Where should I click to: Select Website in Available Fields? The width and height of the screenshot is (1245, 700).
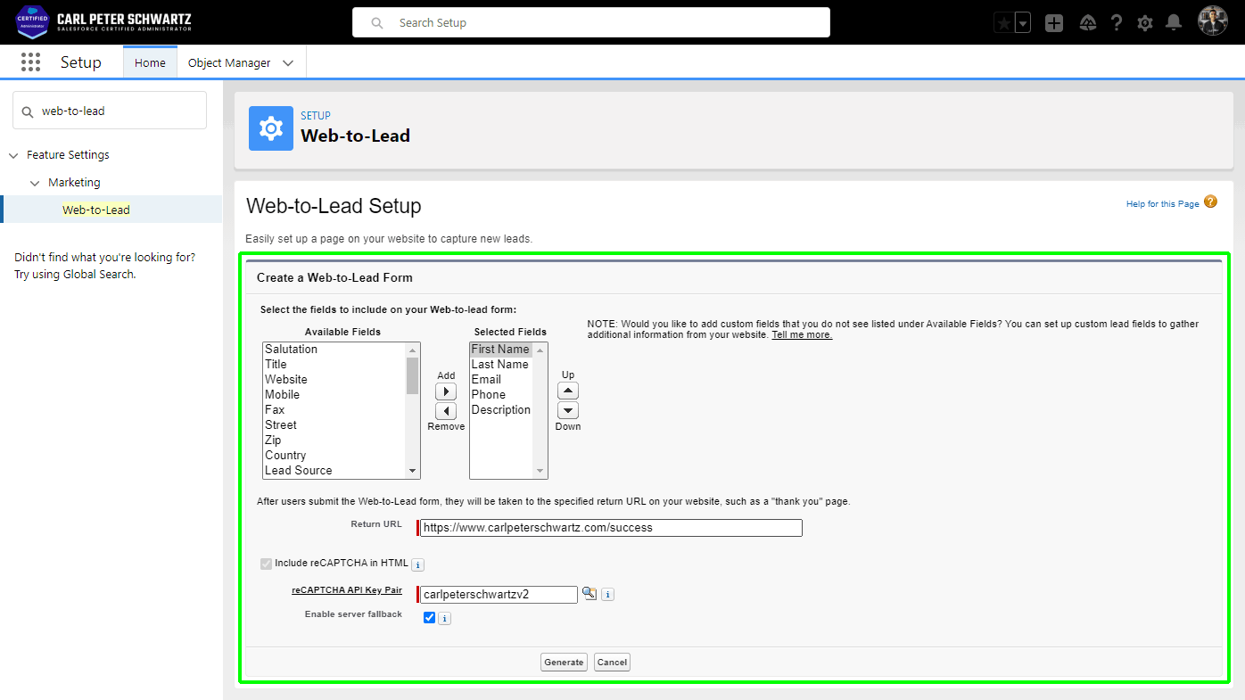coord(334,380)
